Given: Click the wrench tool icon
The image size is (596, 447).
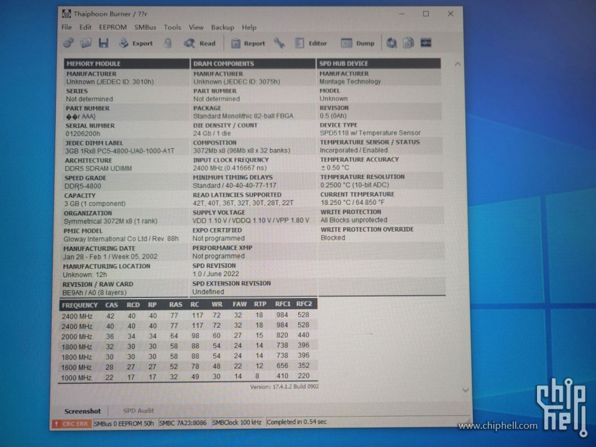Looking at the screenshot, I should (x=279, y=43).
